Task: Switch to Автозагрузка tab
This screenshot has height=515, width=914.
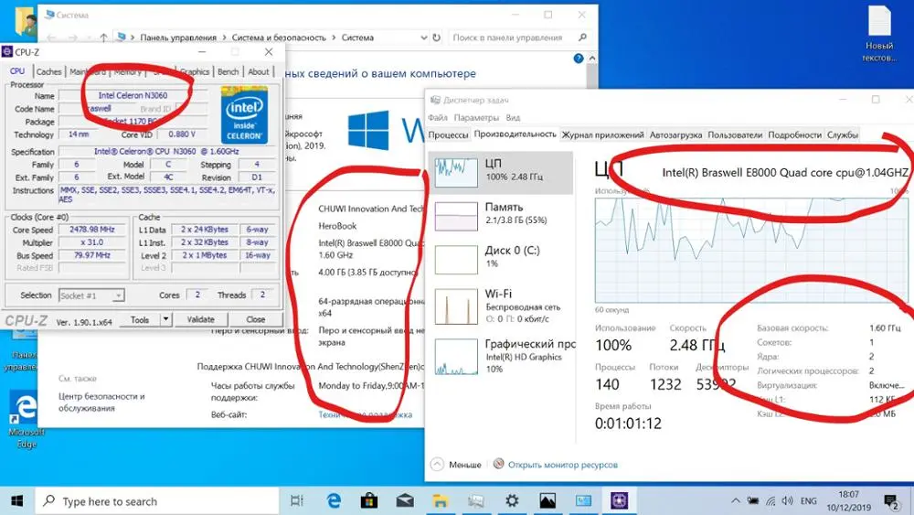Action: point(675,134)
